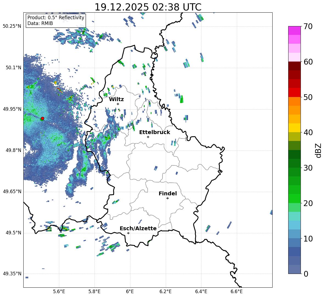Click the Ettelbruck city label
Screen dimensions: 325x297
click(x=155, y=132)
